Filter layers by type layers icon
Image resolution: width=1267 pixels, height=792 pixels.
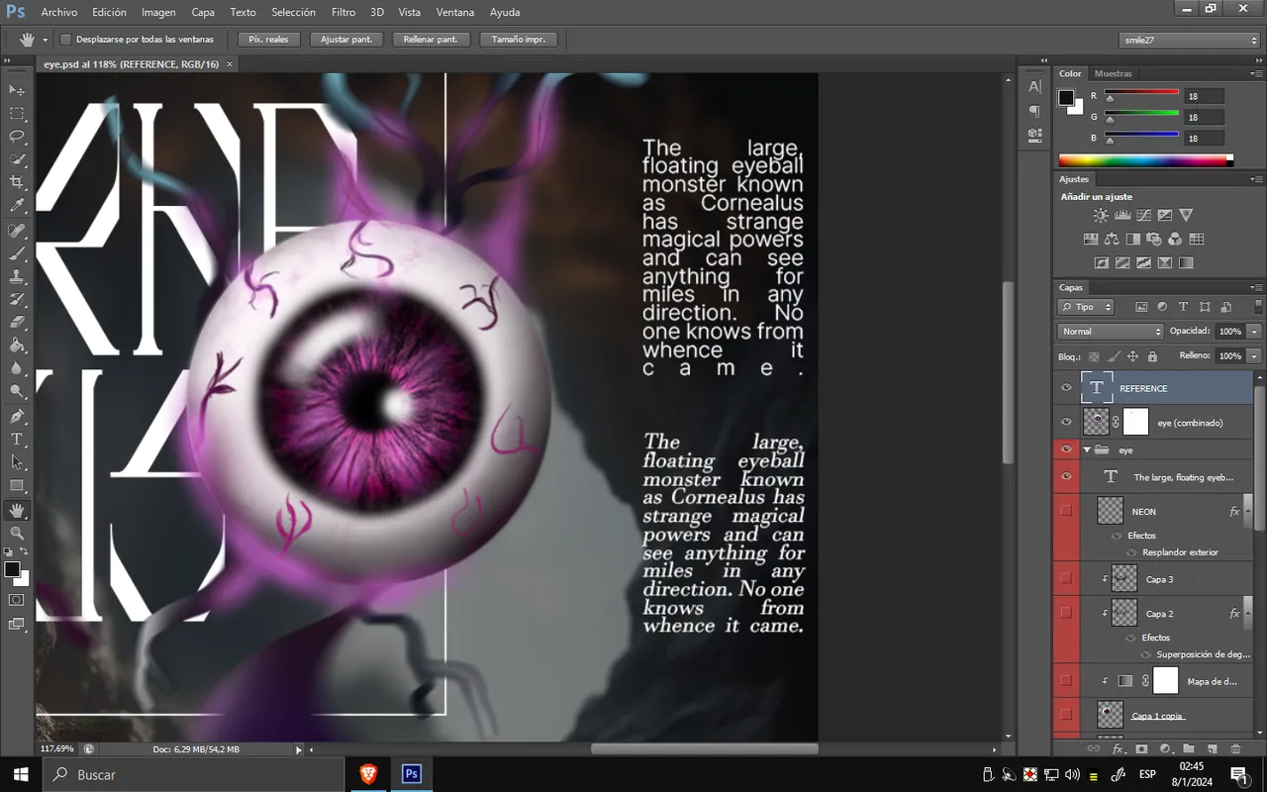point(1184,307)
